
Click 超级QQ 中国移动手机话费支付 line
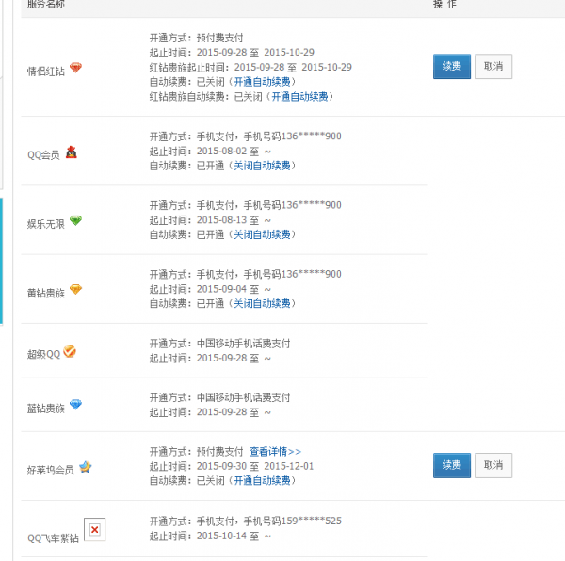point(219,344)
